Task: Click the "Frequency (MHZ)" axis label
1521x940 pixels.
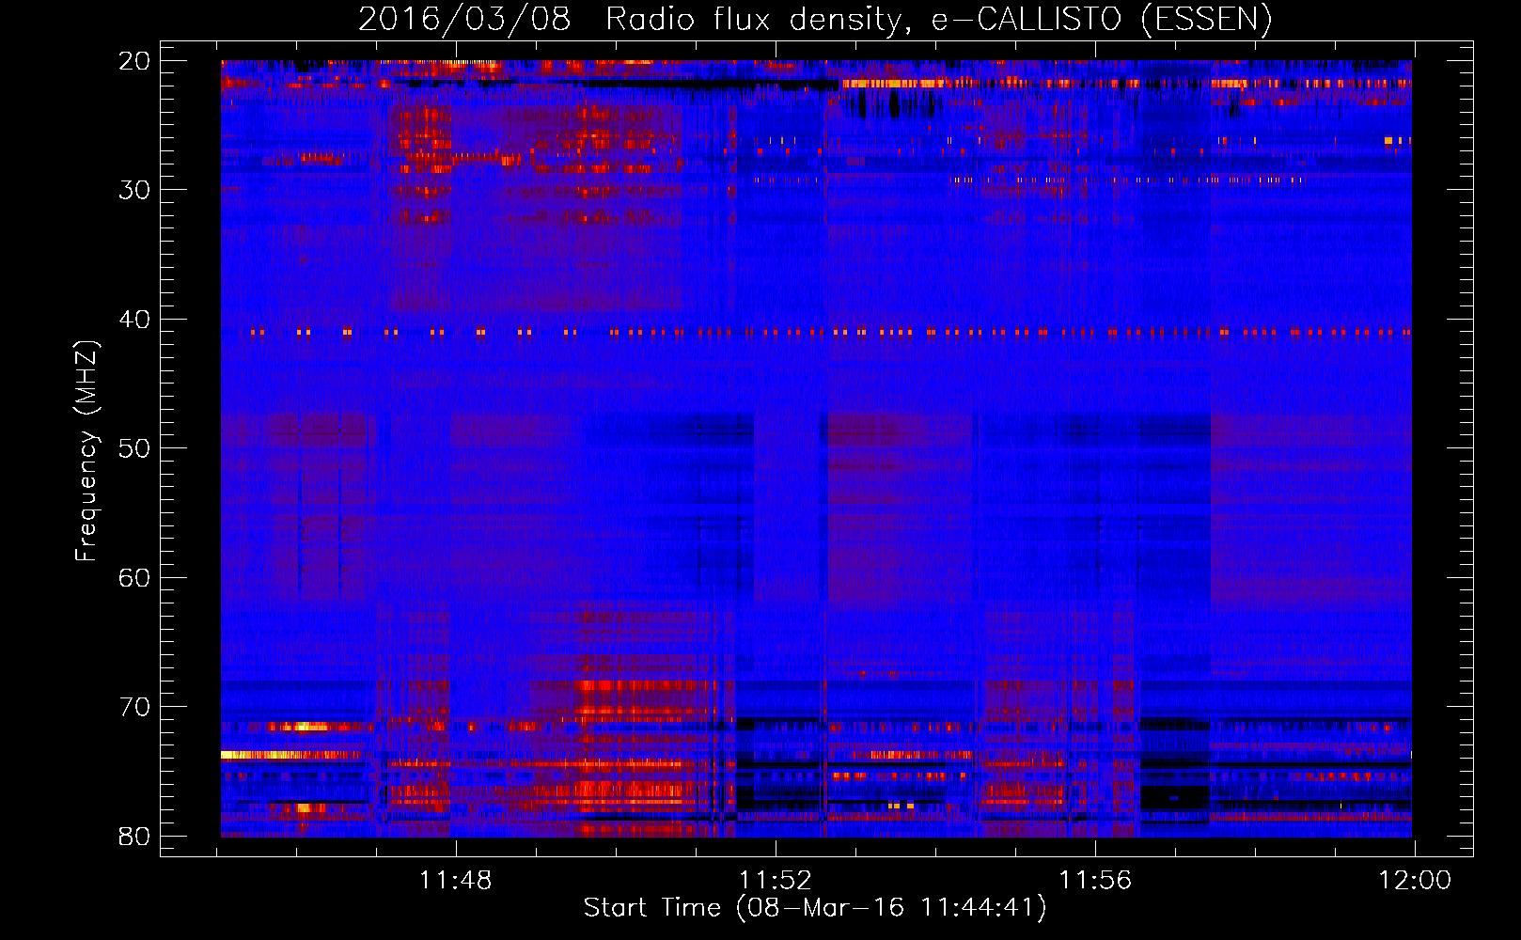Action: click(86, 451)
